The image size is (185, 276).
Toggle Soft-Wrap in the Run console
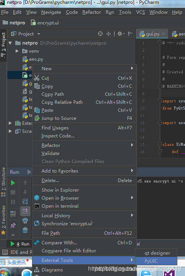point(25,202)
